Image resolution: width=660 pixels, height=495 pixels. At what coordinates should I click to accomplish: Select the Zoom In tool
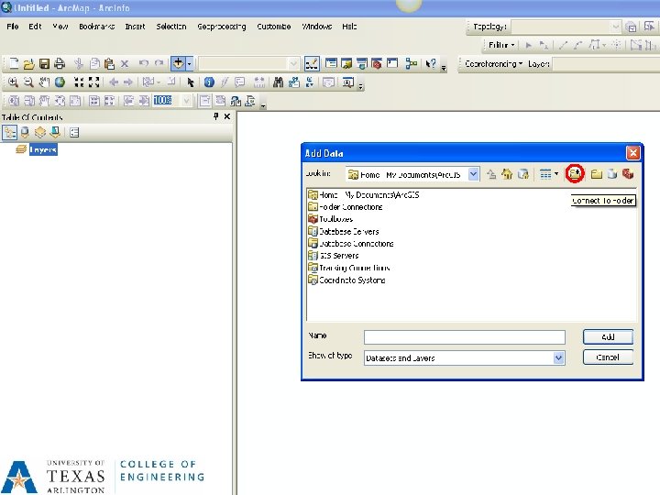click(13, 82)
